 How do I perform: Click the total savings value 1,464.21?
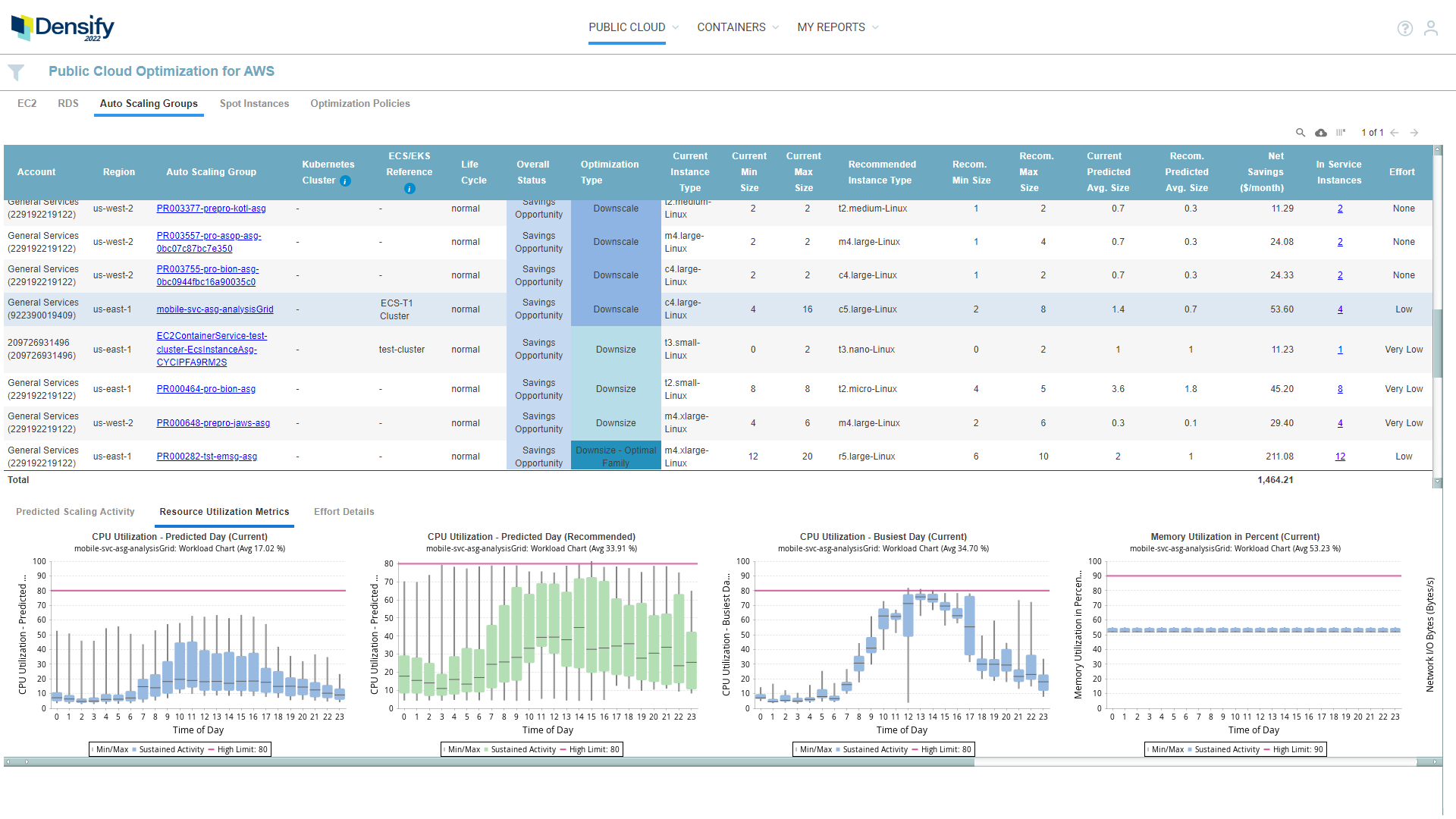[x=1275, y=480]
